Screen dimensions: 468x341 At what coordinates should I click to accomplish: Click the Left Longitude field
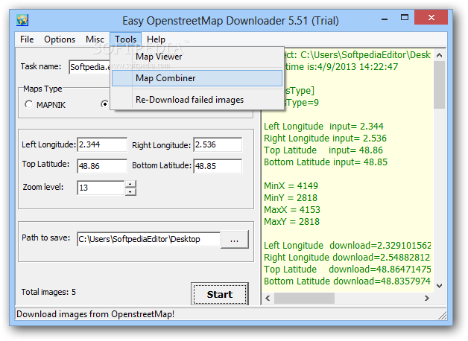click(102, 144)
